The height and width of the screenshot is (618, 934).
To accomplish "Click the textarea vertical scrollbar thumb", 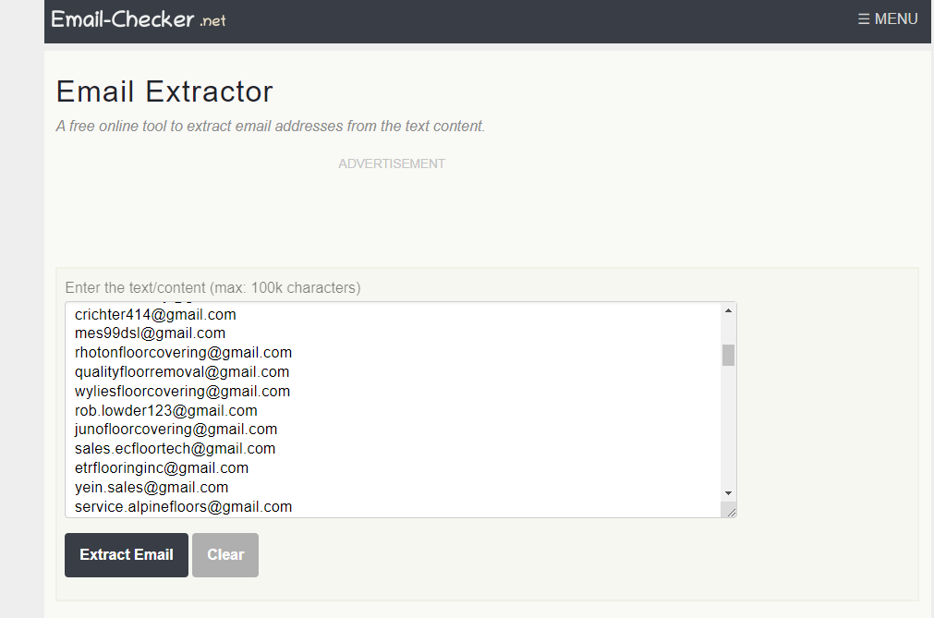I will tap(728, 355).
